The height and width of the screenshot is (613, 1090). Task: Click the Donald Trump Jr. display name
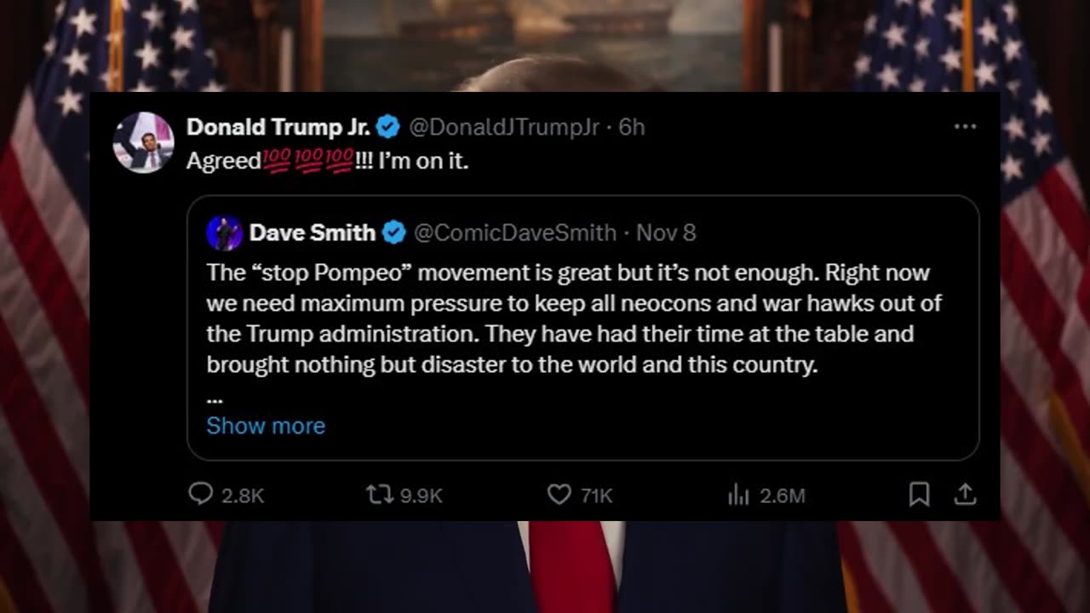click(x=278, y=127)
